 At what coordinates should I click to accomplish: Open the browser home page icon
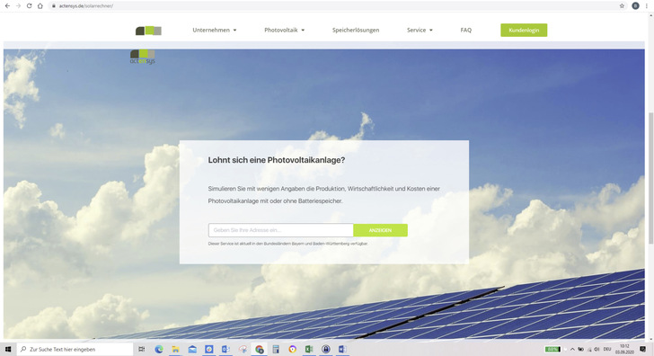40,5
